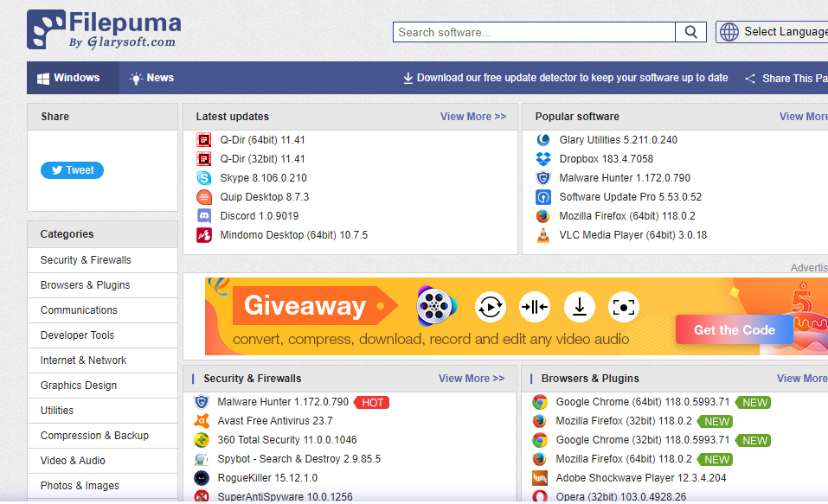The height and width of the screenshot is (504, 828).
Task: Click the RogueKiller icon
Action: pyautogui.click(x=202, y=477)
